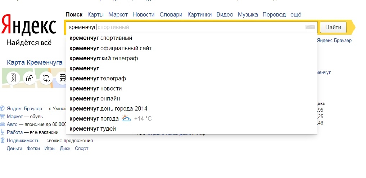Click the route planning icon on the map

tap(46, 78)
